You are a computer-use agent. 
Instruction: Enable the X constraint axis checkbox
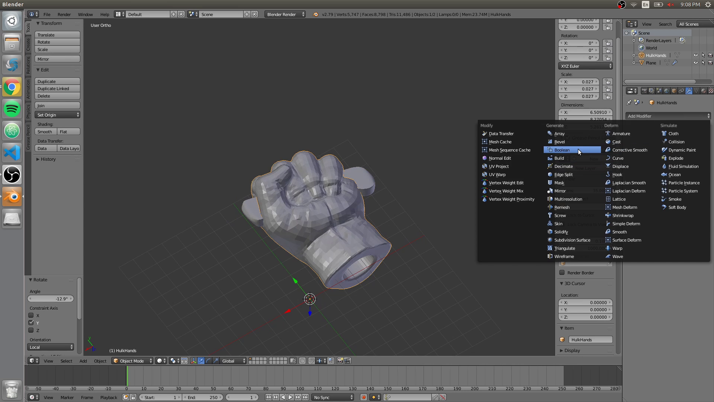coord(31,315)
